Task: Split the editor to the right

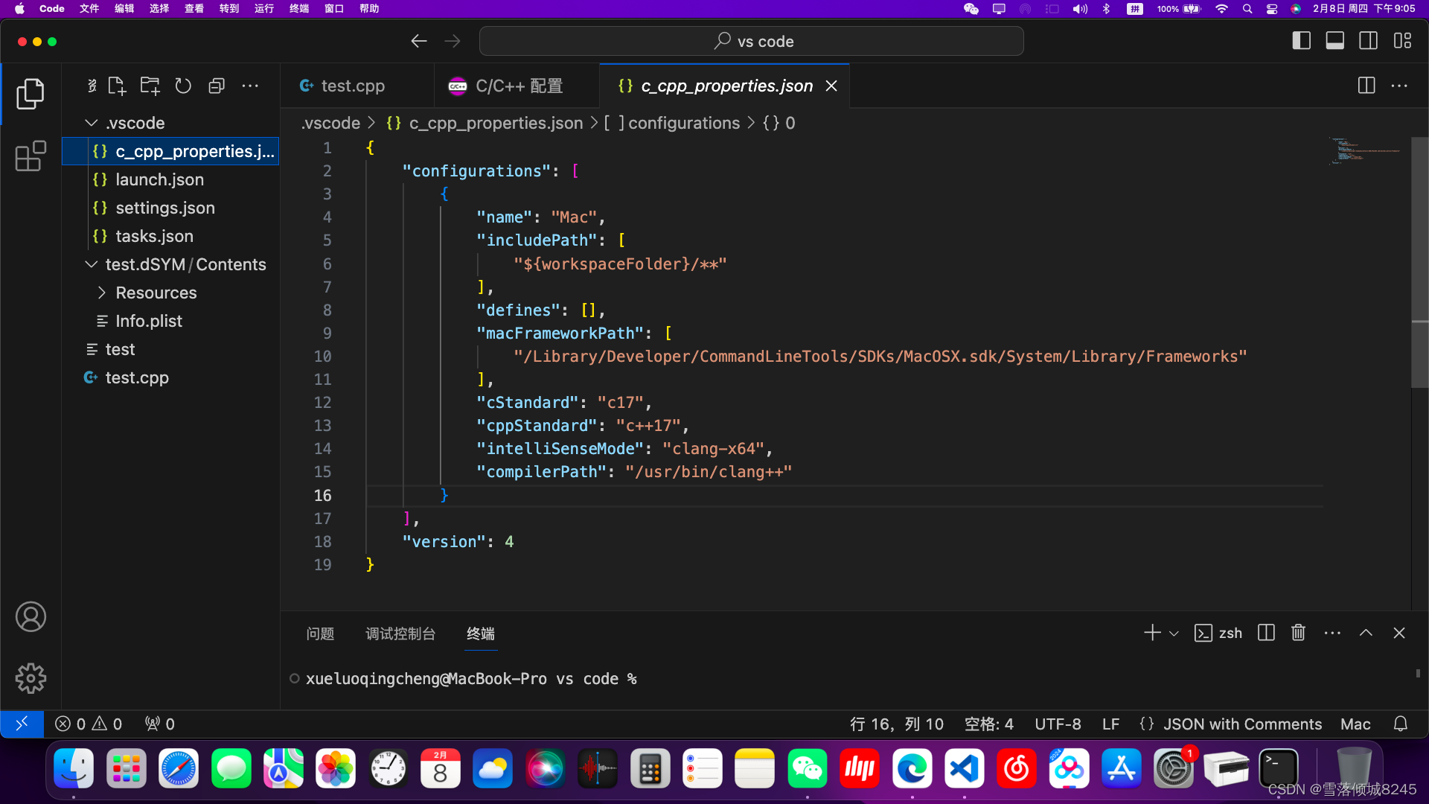Action: (1366, 86)
